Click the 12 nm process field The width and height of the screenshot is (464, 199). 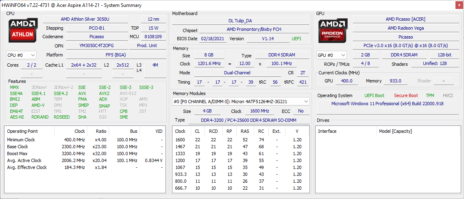click(154, 19)
